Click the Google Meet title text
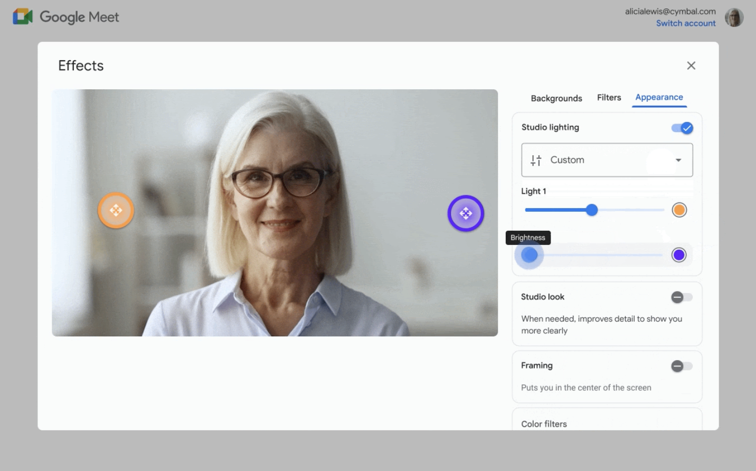 tap(79, 17)
